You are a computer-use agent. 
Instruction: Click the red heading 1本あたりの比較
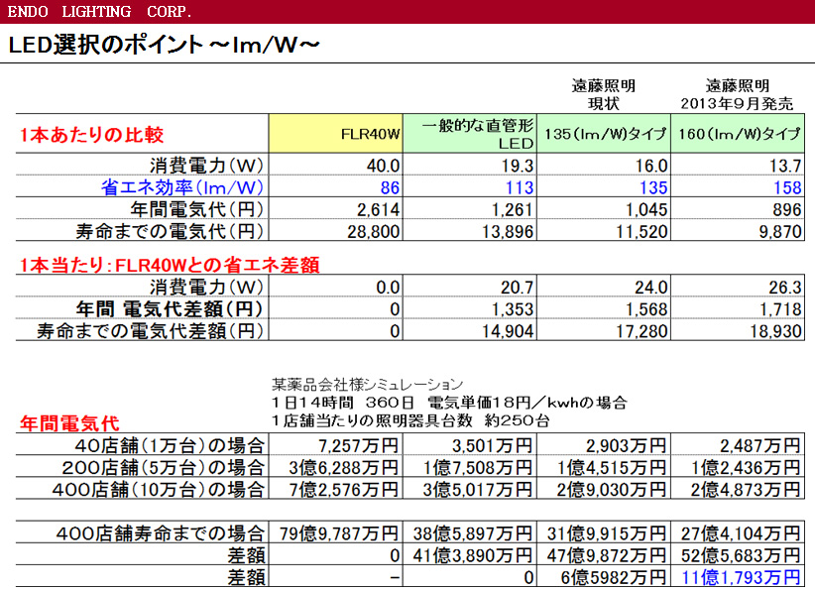pos(91,135)
